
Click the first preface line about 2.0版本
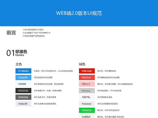click(33, 30)
